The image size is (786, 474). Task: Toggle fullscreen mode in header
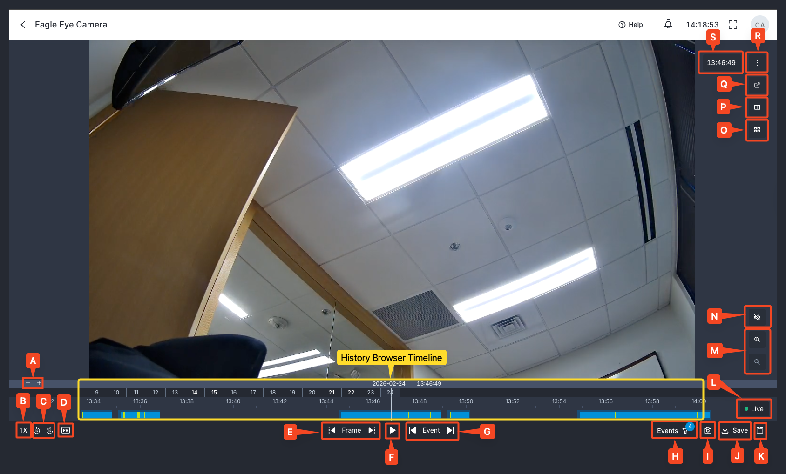click(x=733, y=25)
